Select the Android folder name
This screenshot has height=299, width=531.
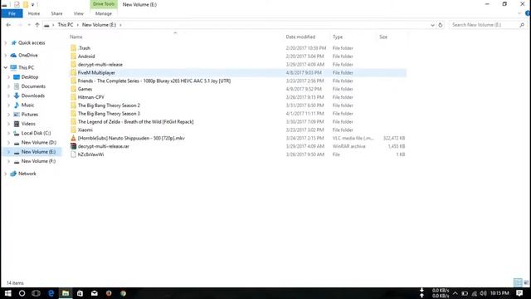click(x=86, y=56)
